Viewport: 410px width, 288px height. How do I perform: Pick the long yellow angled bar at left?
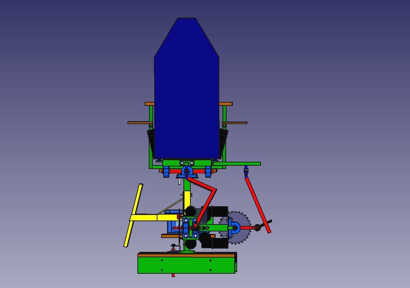click(133, 215)
